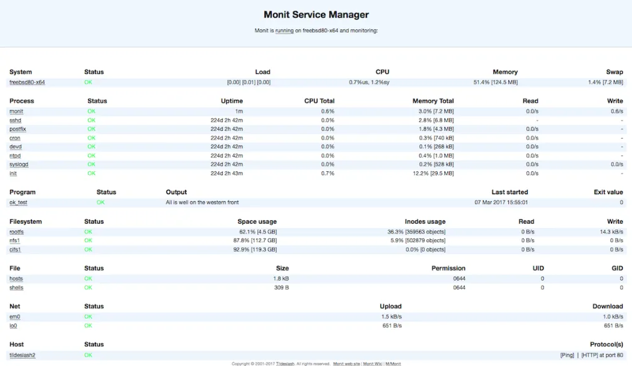Select system load value [0.00] [0.01] [0.00]
This screenshot has height=366, width=632.
(249, 82)
